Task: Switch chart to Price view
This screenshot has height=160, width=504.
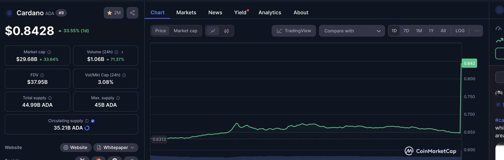Action: (160, 30)
